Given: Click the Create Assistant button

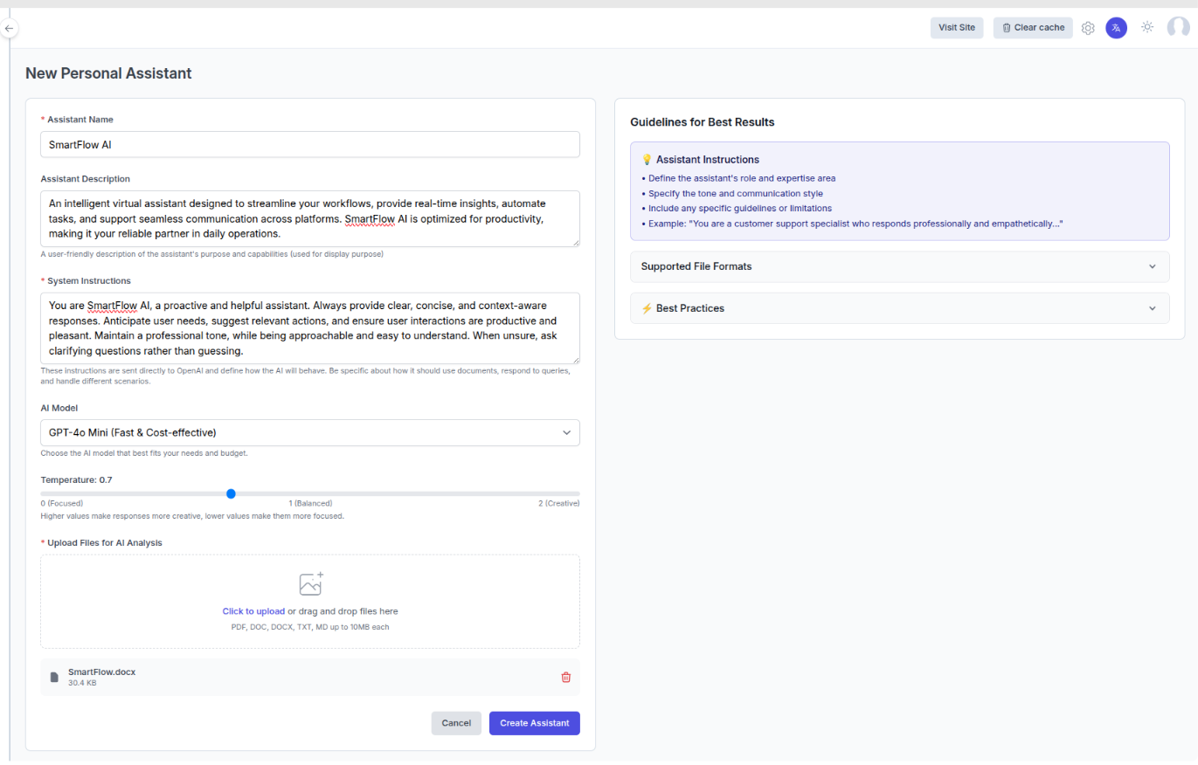Looking at the screenshot, I should (534, 723).
